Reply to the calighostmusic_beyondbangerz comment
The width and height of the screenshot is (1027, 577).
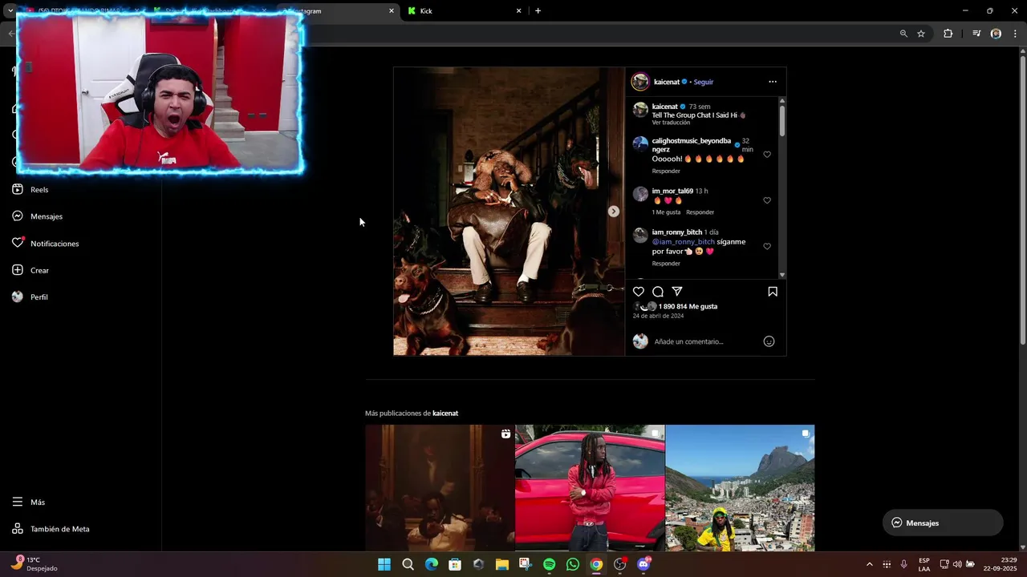[666, 171]
